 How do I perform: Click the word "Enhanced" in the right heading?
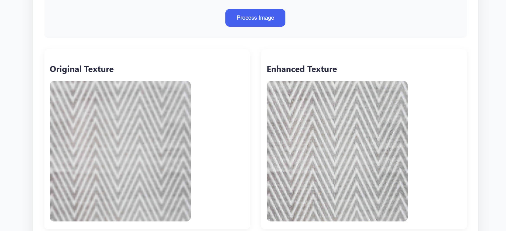[286, 69]
